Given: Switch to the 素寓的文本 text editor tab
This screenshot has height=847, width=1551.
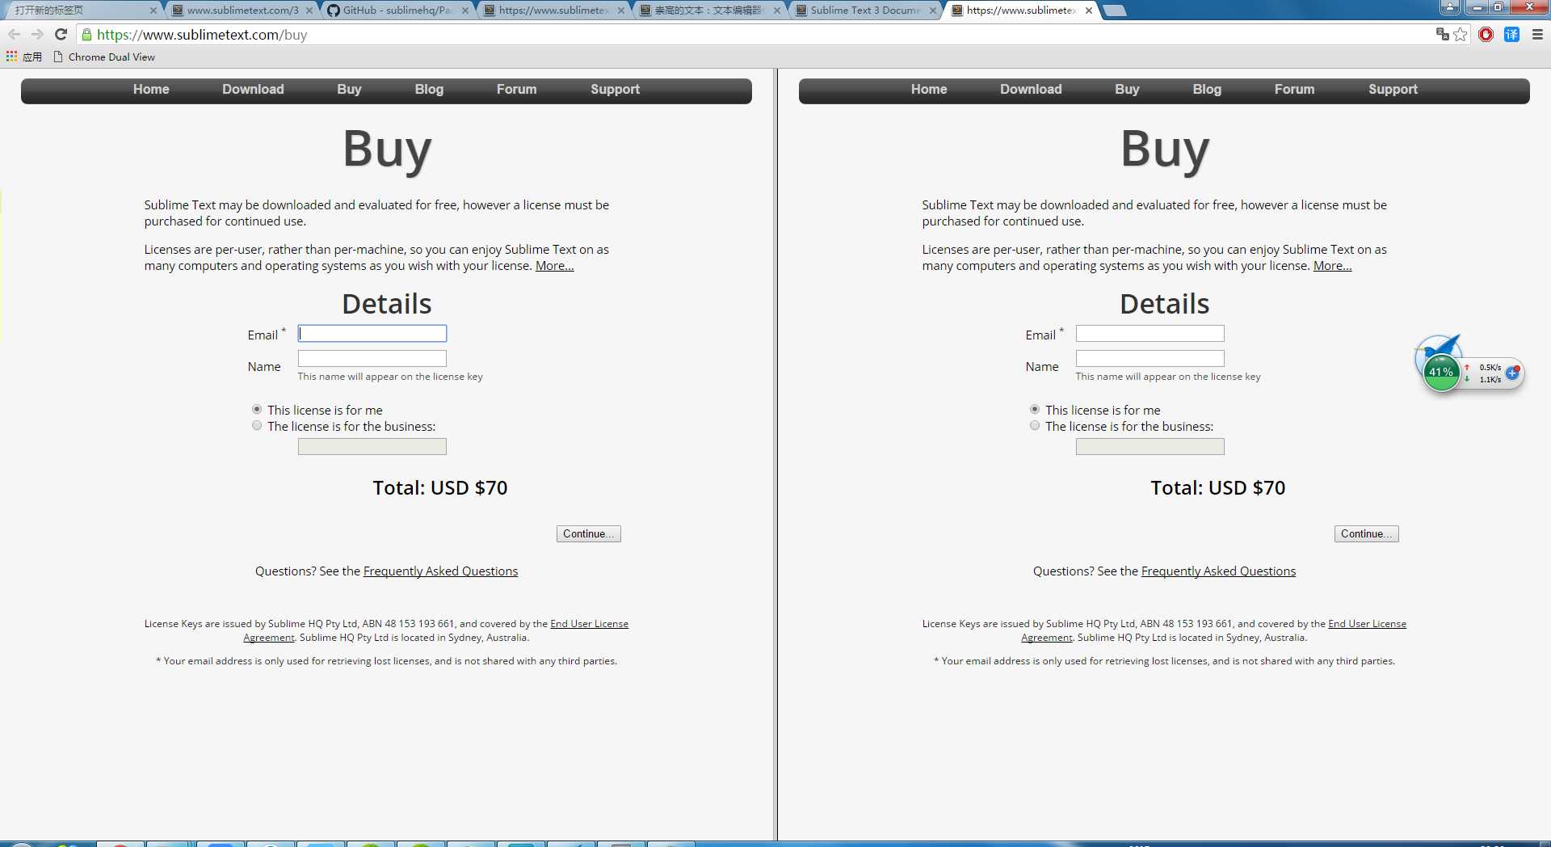Looking at the screenshot, I should click(x=709, y=11).
